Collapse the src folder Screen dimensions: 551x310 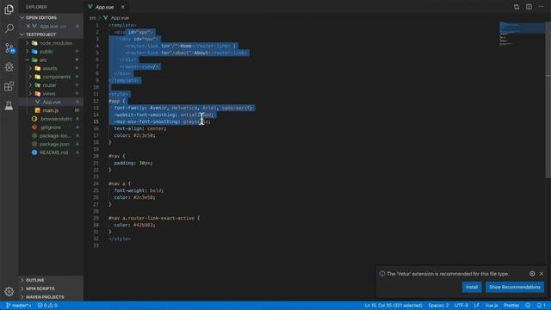(x=51, y=59)
